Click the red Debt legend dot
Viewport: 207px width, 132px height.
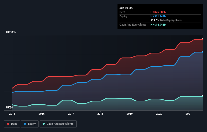pos(8,124)
